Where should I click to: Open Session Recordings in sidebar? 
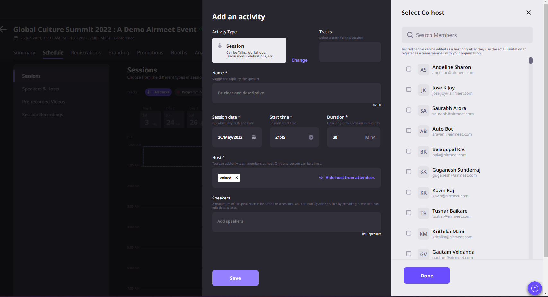coord(42,115)
